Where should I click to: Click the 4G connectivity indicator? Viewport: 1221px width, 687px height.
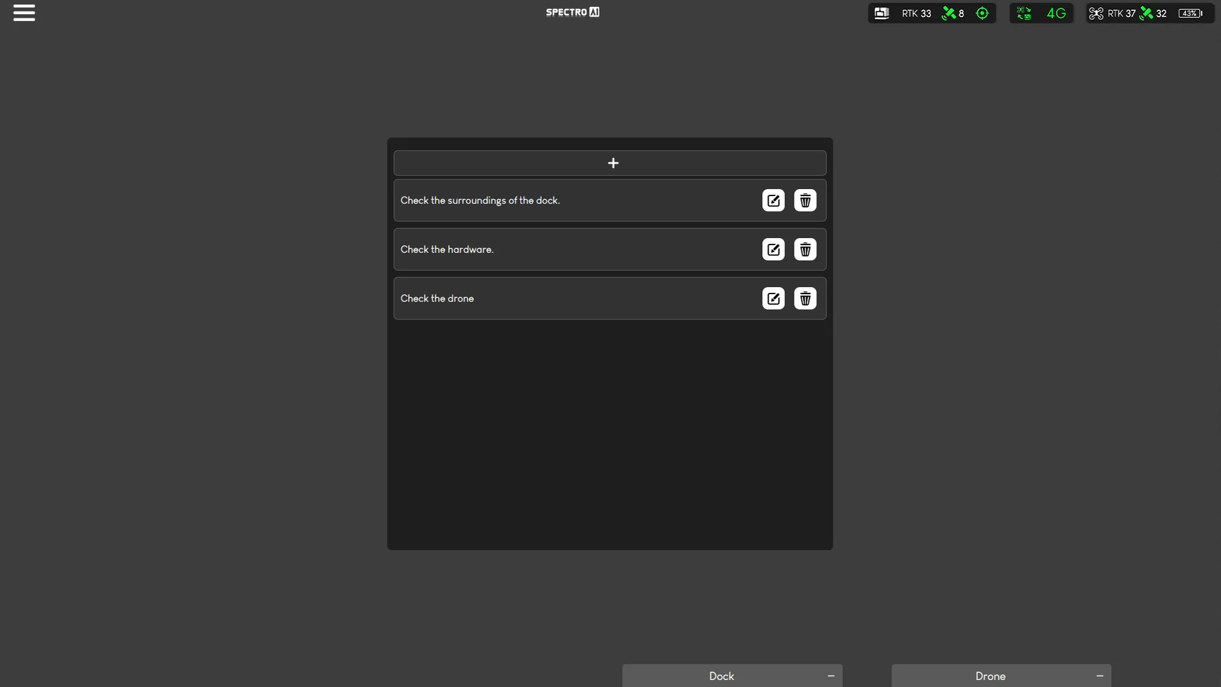click(x=1057, y=13)
